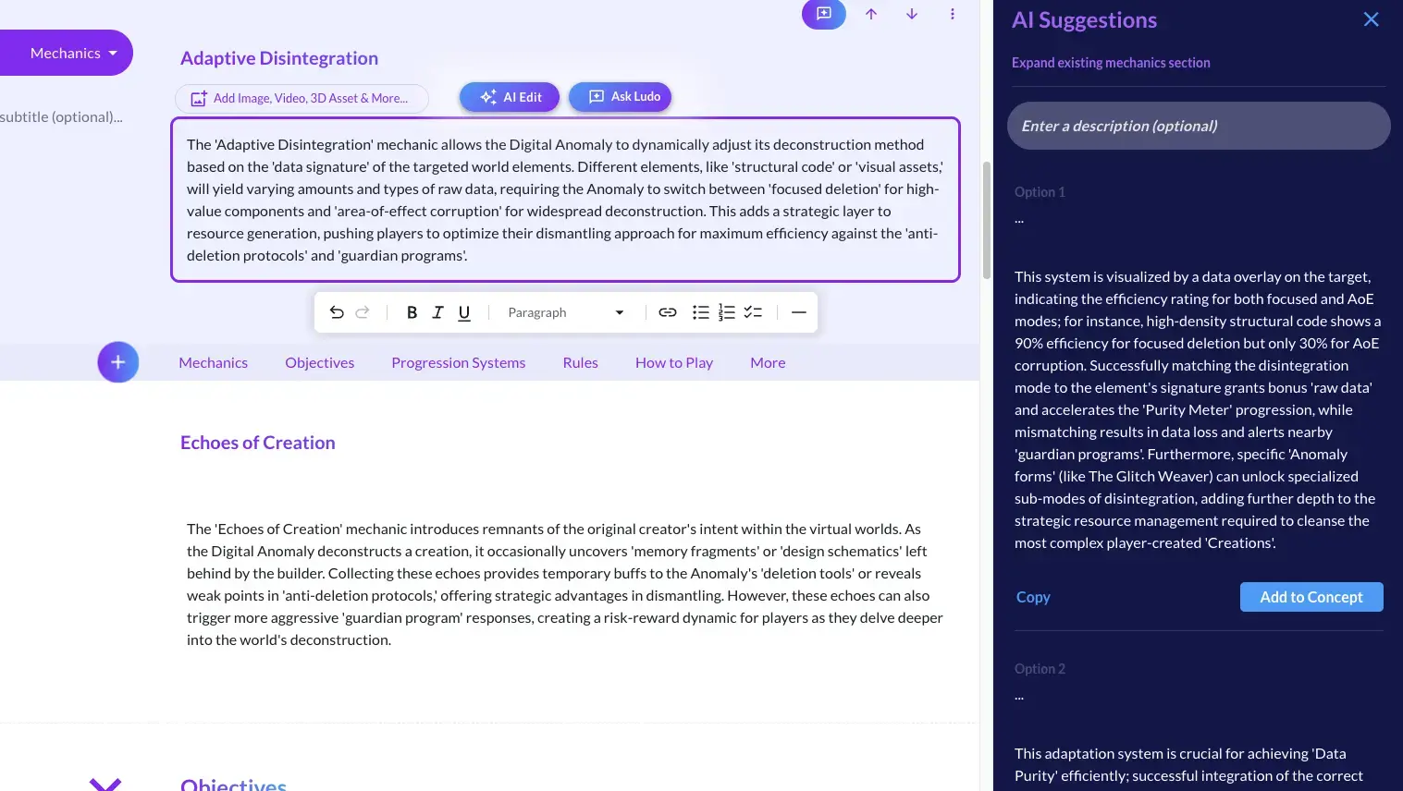Apply numbered list formatting
Image resolution: width=1403 pixels, height=791 pixels.
[727, 312]
